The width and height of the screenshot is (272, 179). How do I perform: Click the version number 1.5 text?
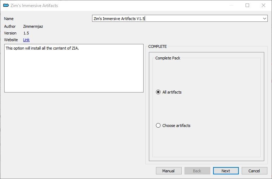coord(26,33)
